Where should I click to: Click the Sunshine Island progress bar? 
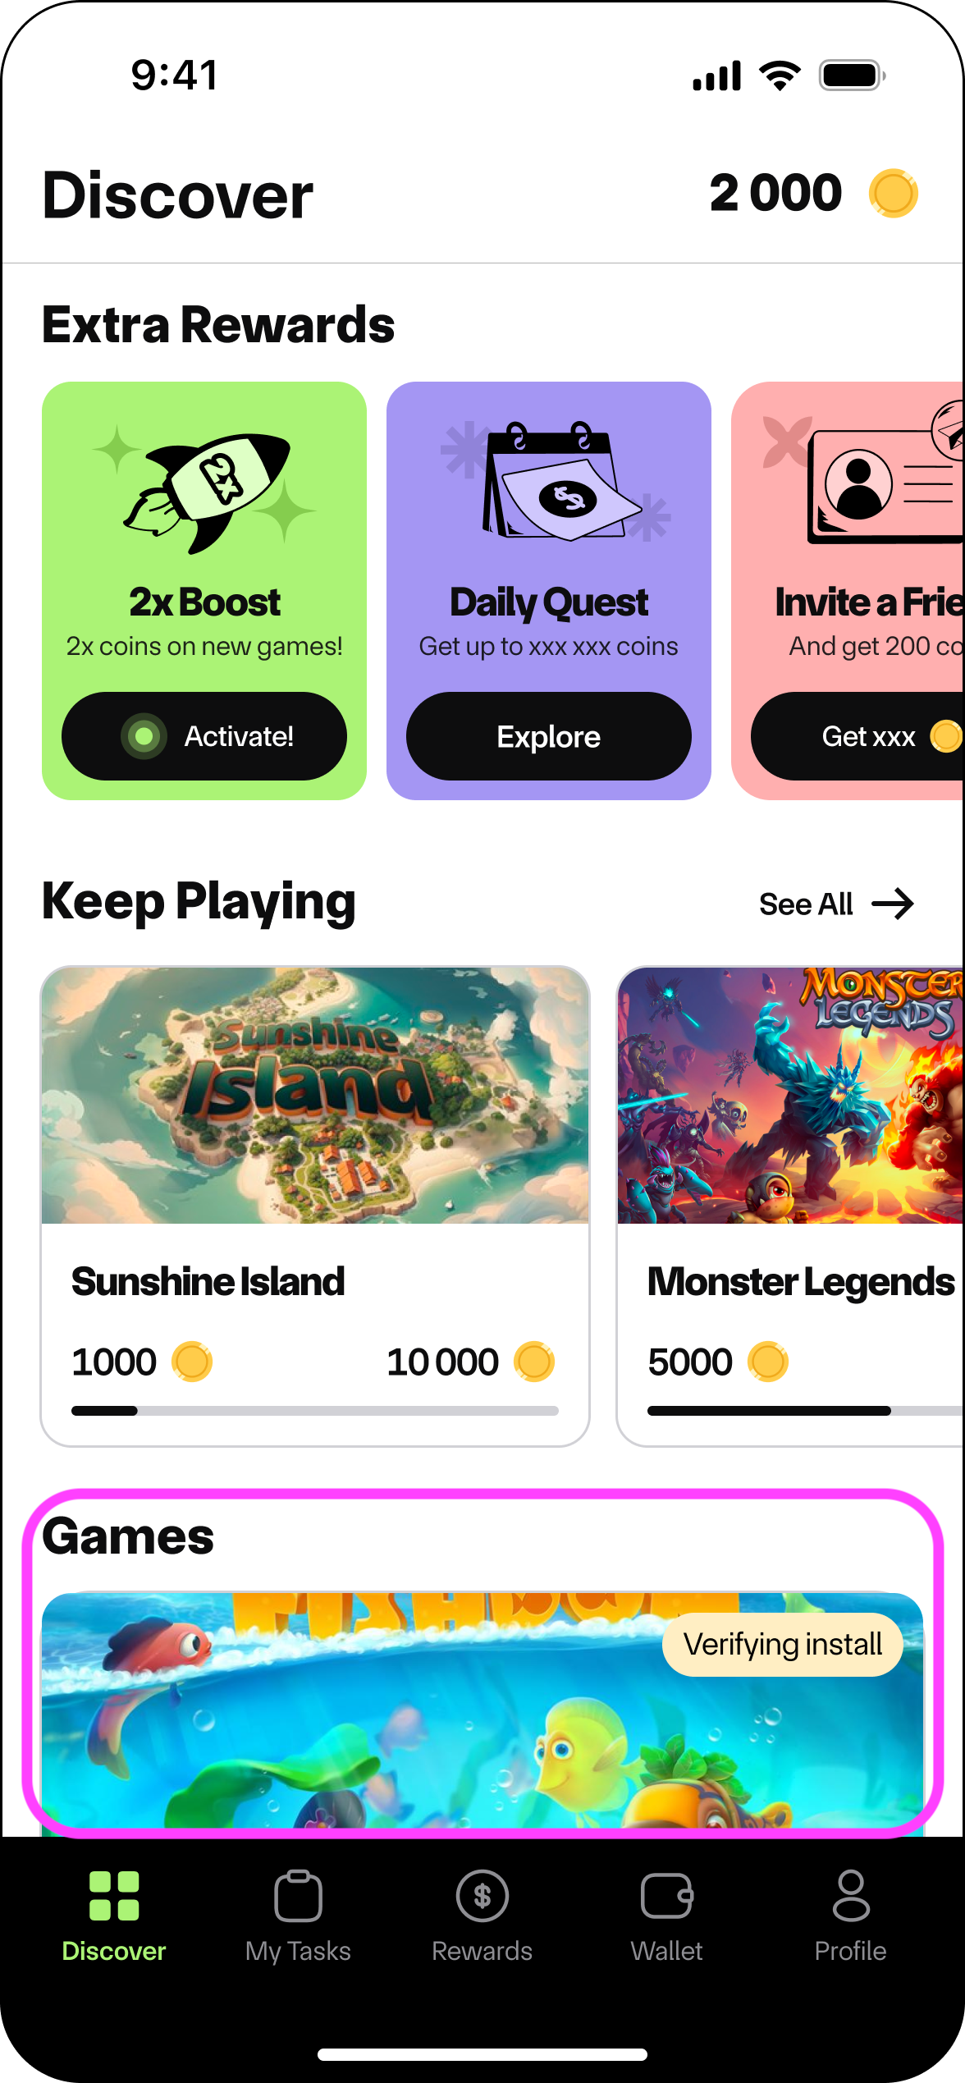pyautogui.click(x=315, y=1411)
